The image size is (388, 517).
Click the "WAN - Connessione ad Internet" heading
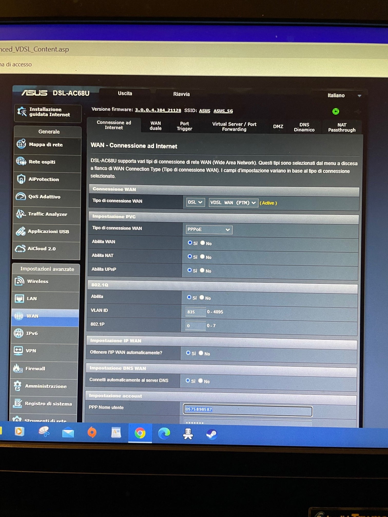point(134,146)
